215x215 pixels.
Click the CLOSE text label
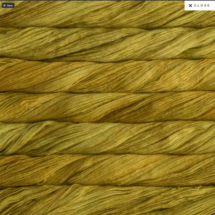pyautogui.click(x=202, y=5)
